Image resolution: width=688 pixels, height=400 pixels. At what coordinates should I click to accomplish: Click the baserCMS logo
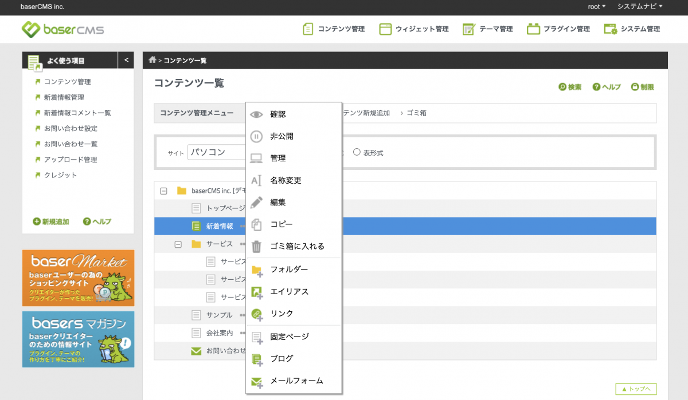pos(63,29)
